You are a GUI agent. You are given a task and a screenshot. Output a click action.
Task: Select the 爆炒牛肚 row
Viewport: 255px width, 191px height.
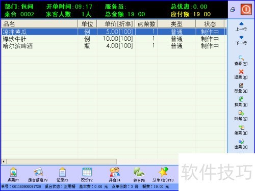click(114, 39)
